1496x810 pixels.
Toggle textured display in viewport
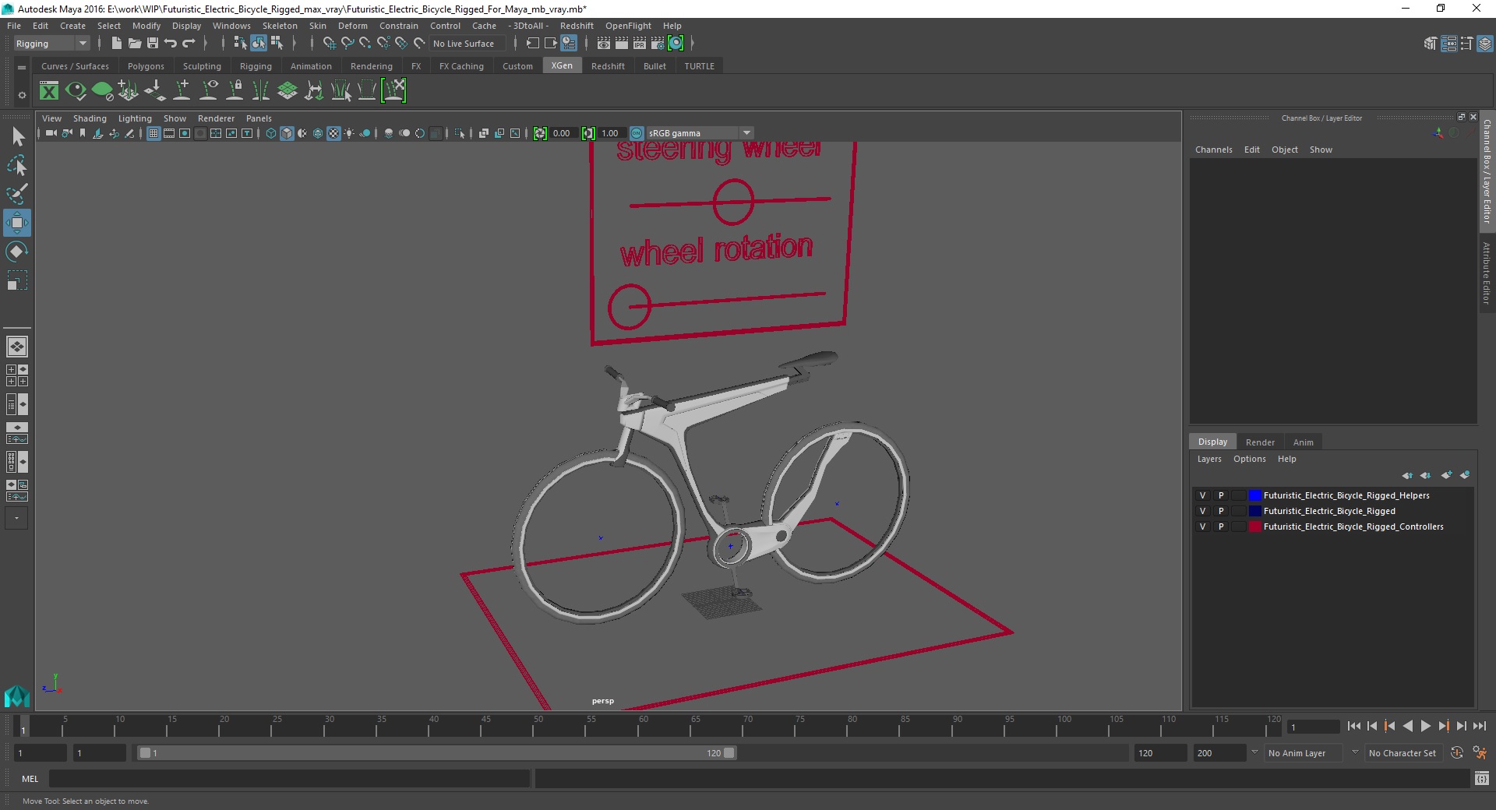(x=333, y=133)
